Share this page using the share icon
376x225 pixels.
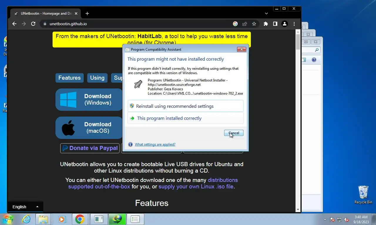(x=245, y=24)
